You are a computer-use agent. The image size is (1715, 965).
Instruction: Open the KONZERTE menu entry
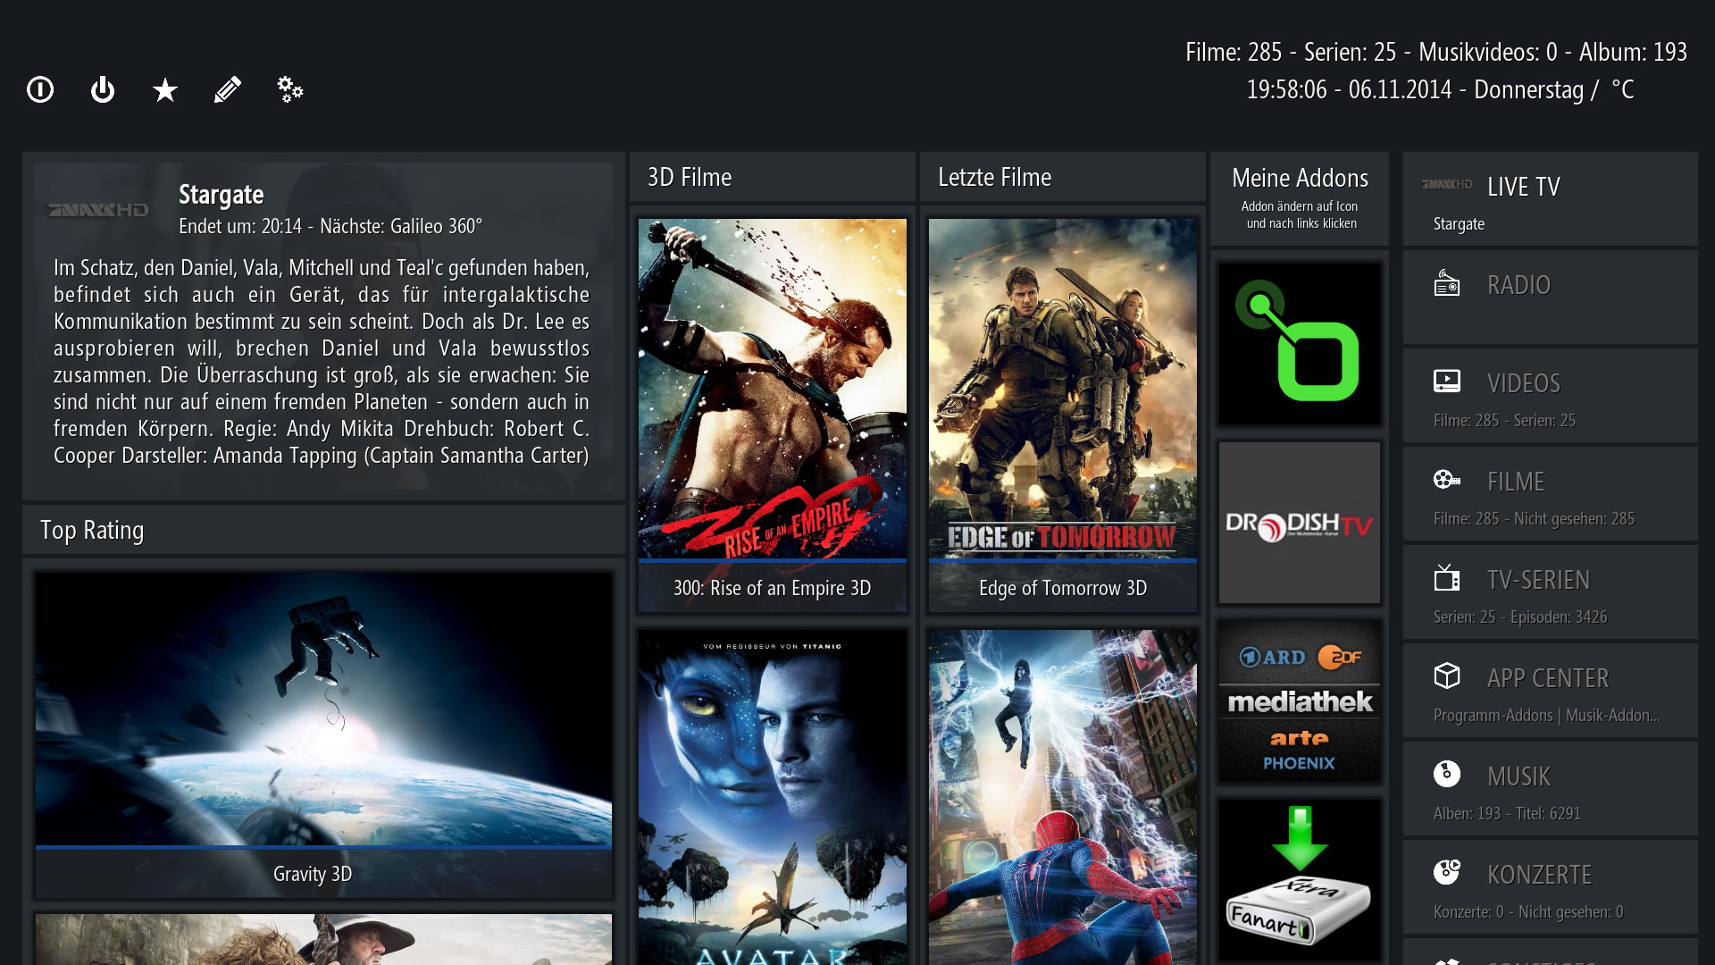1551,887
